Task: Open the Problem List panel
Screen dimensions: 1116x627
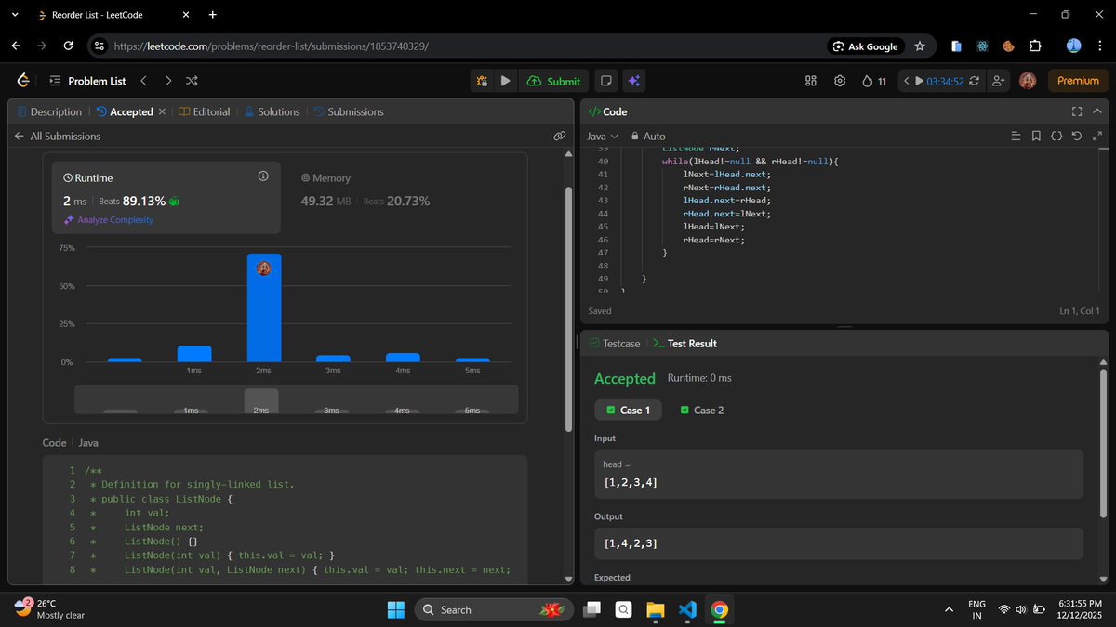Action: 87,81
